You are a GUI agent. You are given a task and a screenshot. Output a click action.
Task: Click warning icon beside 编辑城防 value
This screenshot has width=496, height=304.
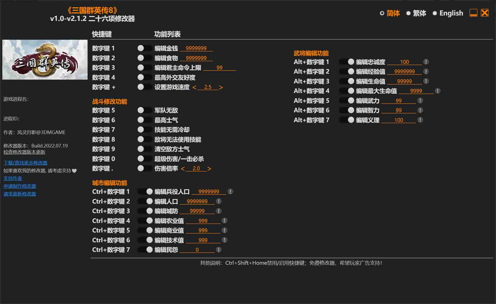tap(219, 211)
